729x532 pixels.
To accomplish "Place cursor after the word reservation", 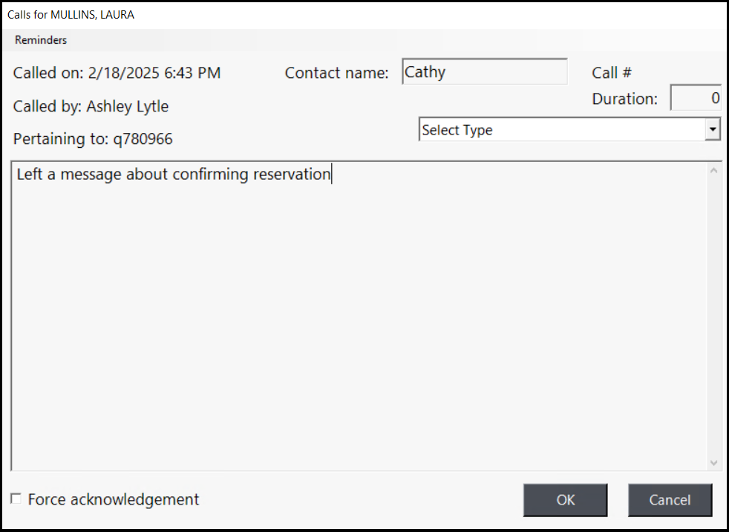I will coord(331,175).
